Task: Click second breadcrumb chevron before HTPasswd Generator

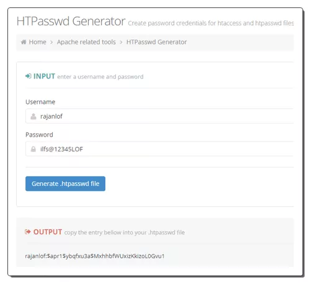Action: click(x=121, y=42)
